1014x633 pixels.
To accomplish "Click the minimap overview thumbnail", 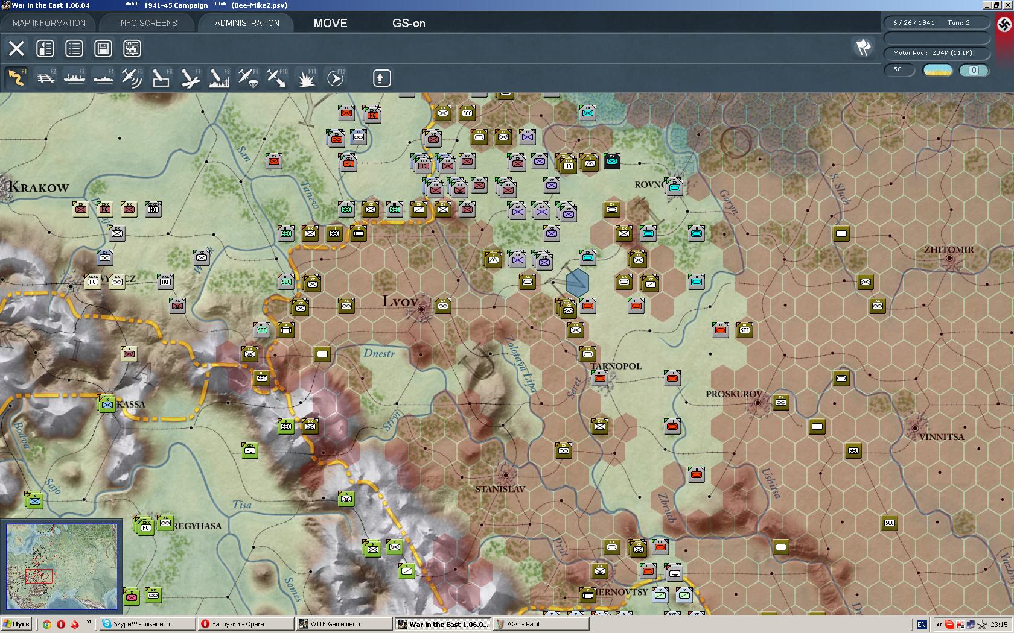I will pyautogui.click(x=62, y=567).
